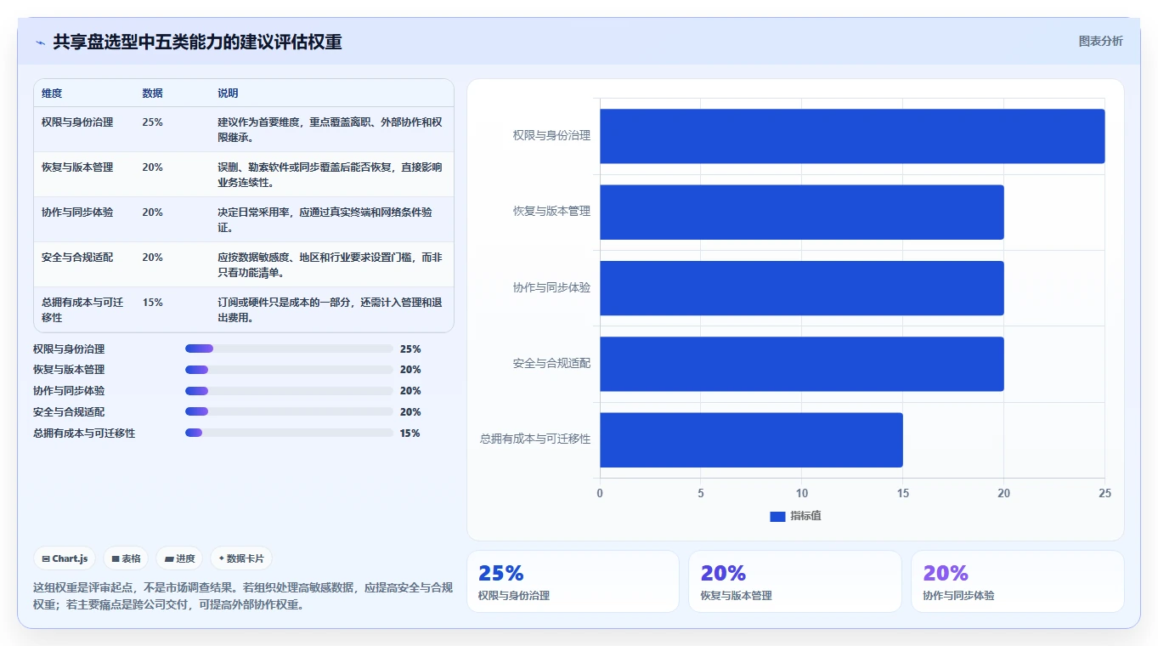Image resolution: width=1158 pixels, height=646 pixels.
Task: Click the 总拥有成本与可迁移性 progress bar track
Action: click(x=289, y=433)
